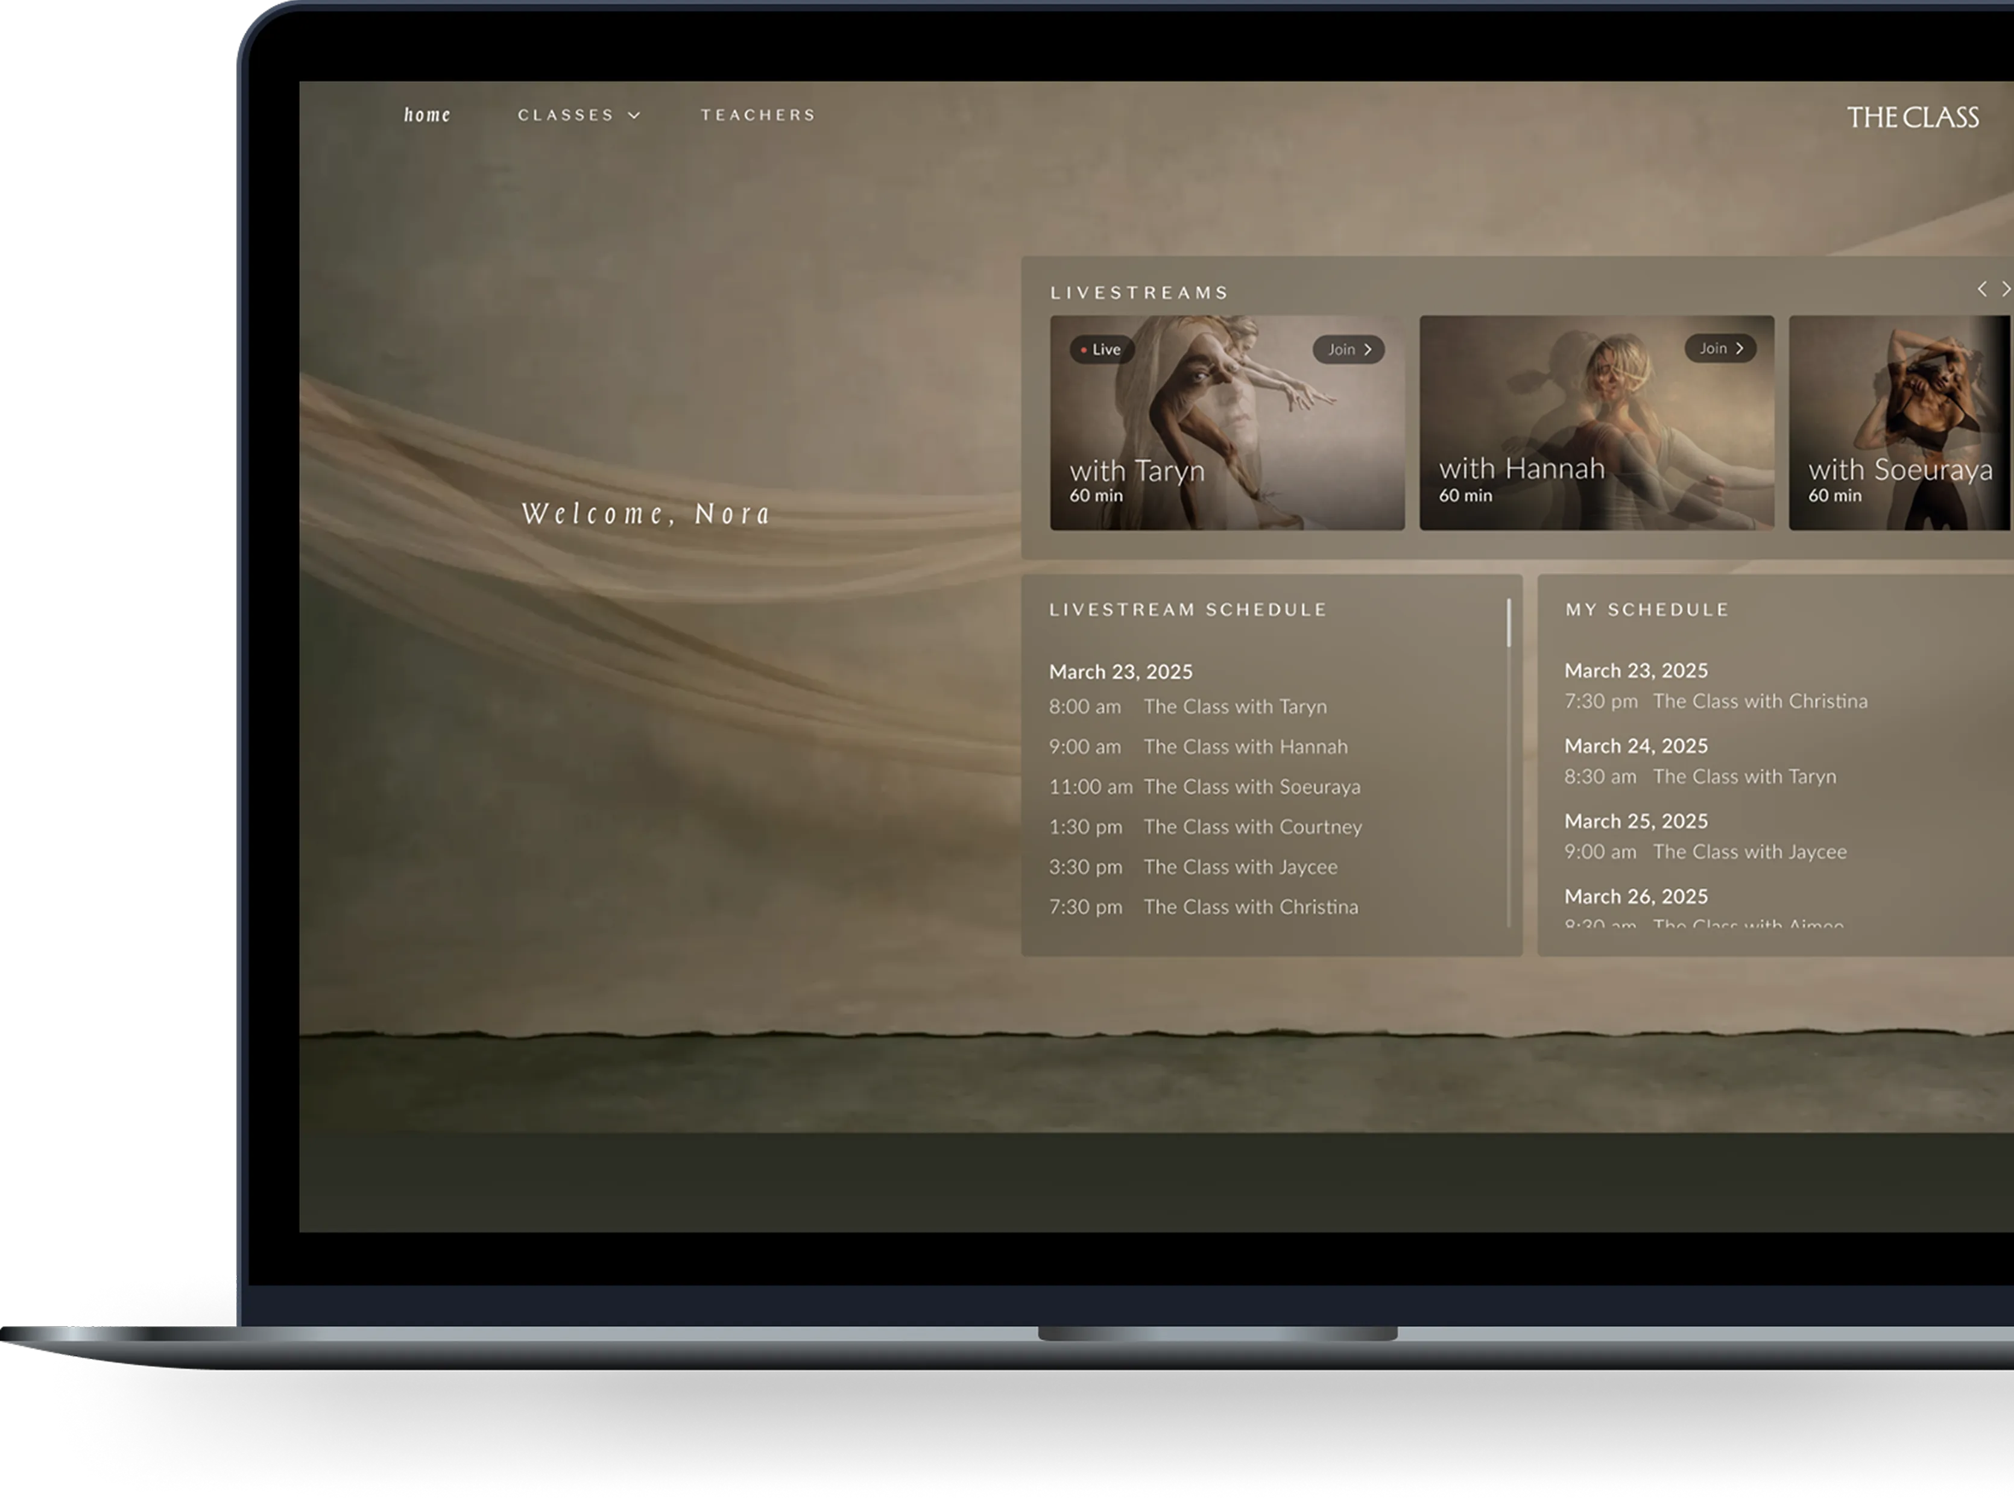Click the MY SCHEDULE heading

click(x=1647, y=609)
